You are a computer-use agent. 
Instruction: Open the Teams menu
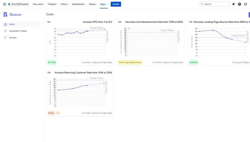(x=93, y=4)
